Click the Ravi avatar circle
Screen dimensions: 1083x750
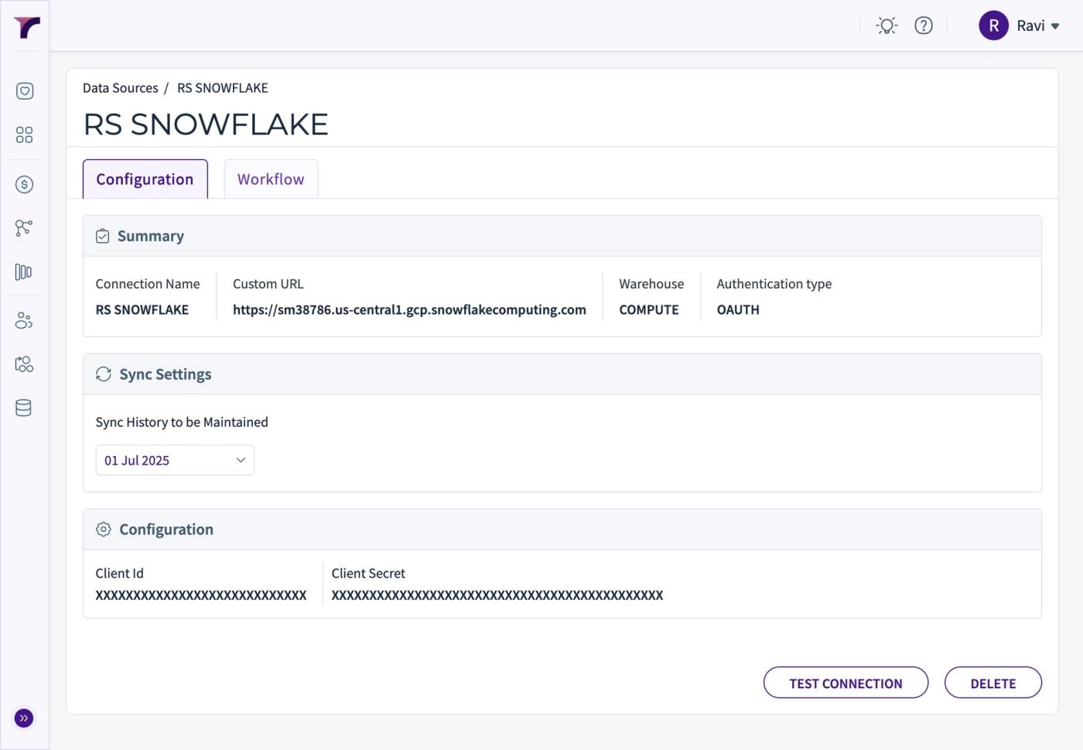pos(993,26)
